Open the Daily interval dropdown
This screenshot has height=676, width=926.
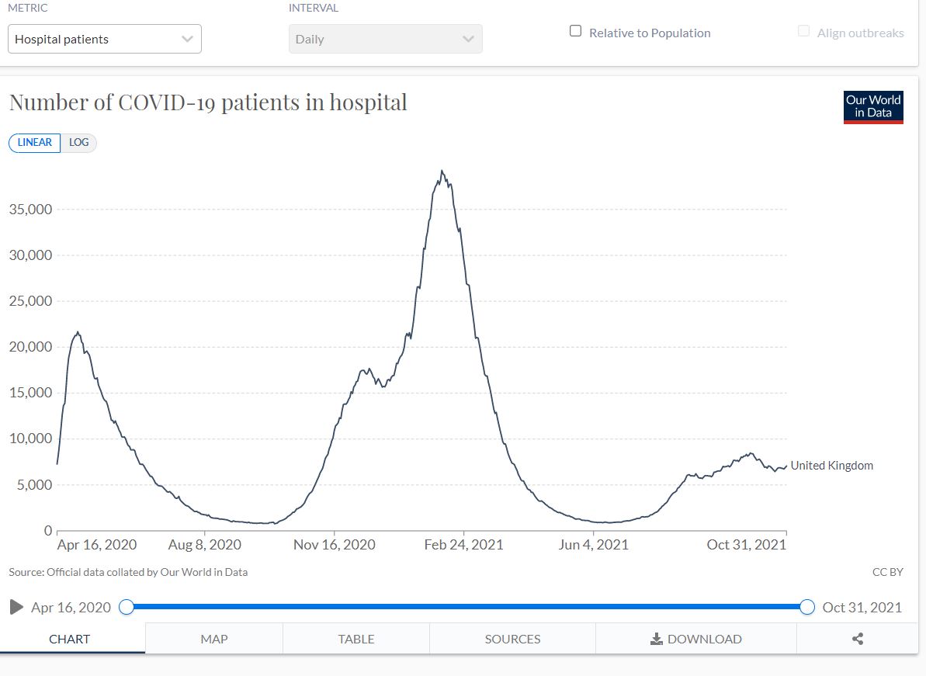coord(385,39)
